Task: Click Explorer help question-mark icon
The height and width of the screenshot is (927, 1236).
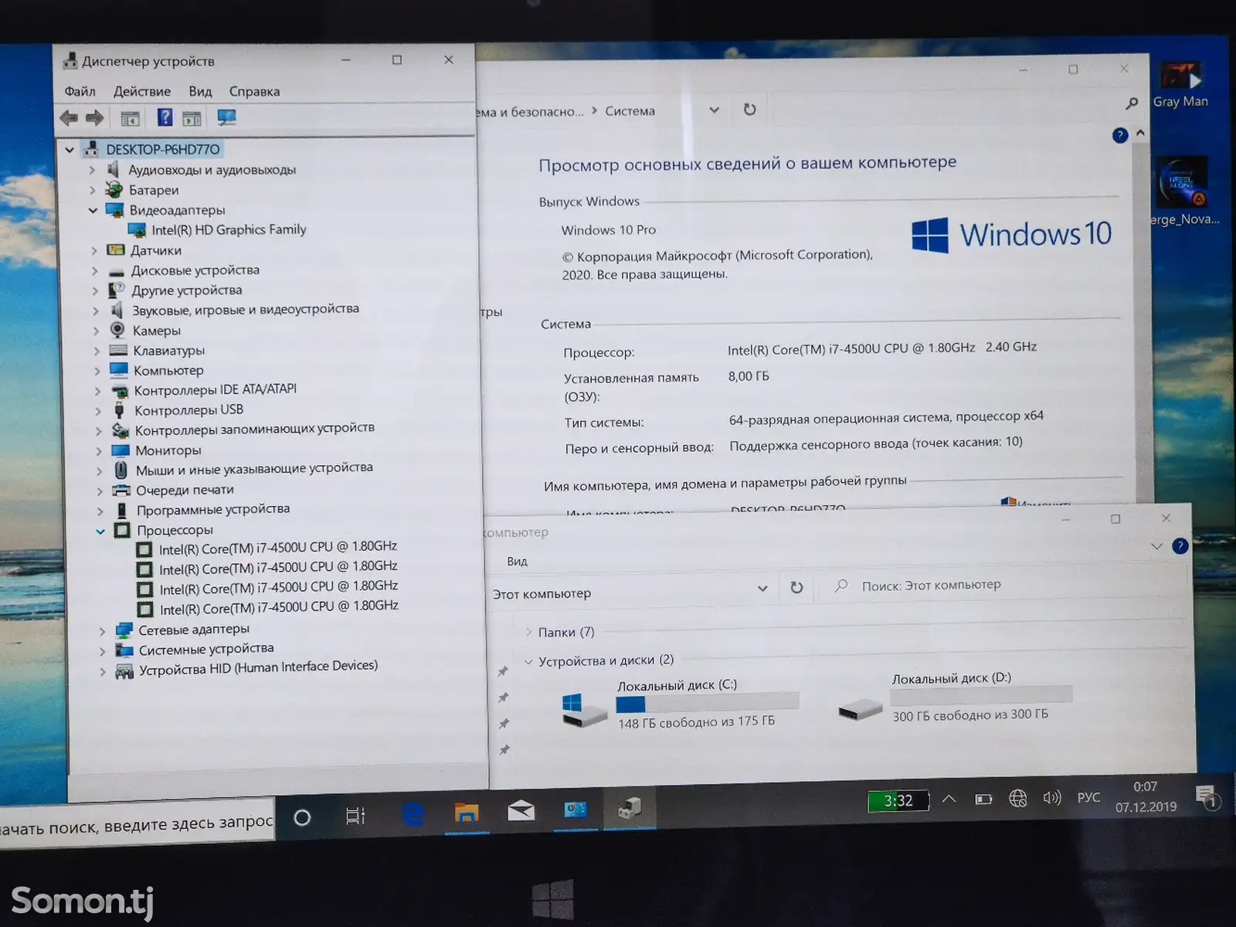Action: tap(1180, 546)
